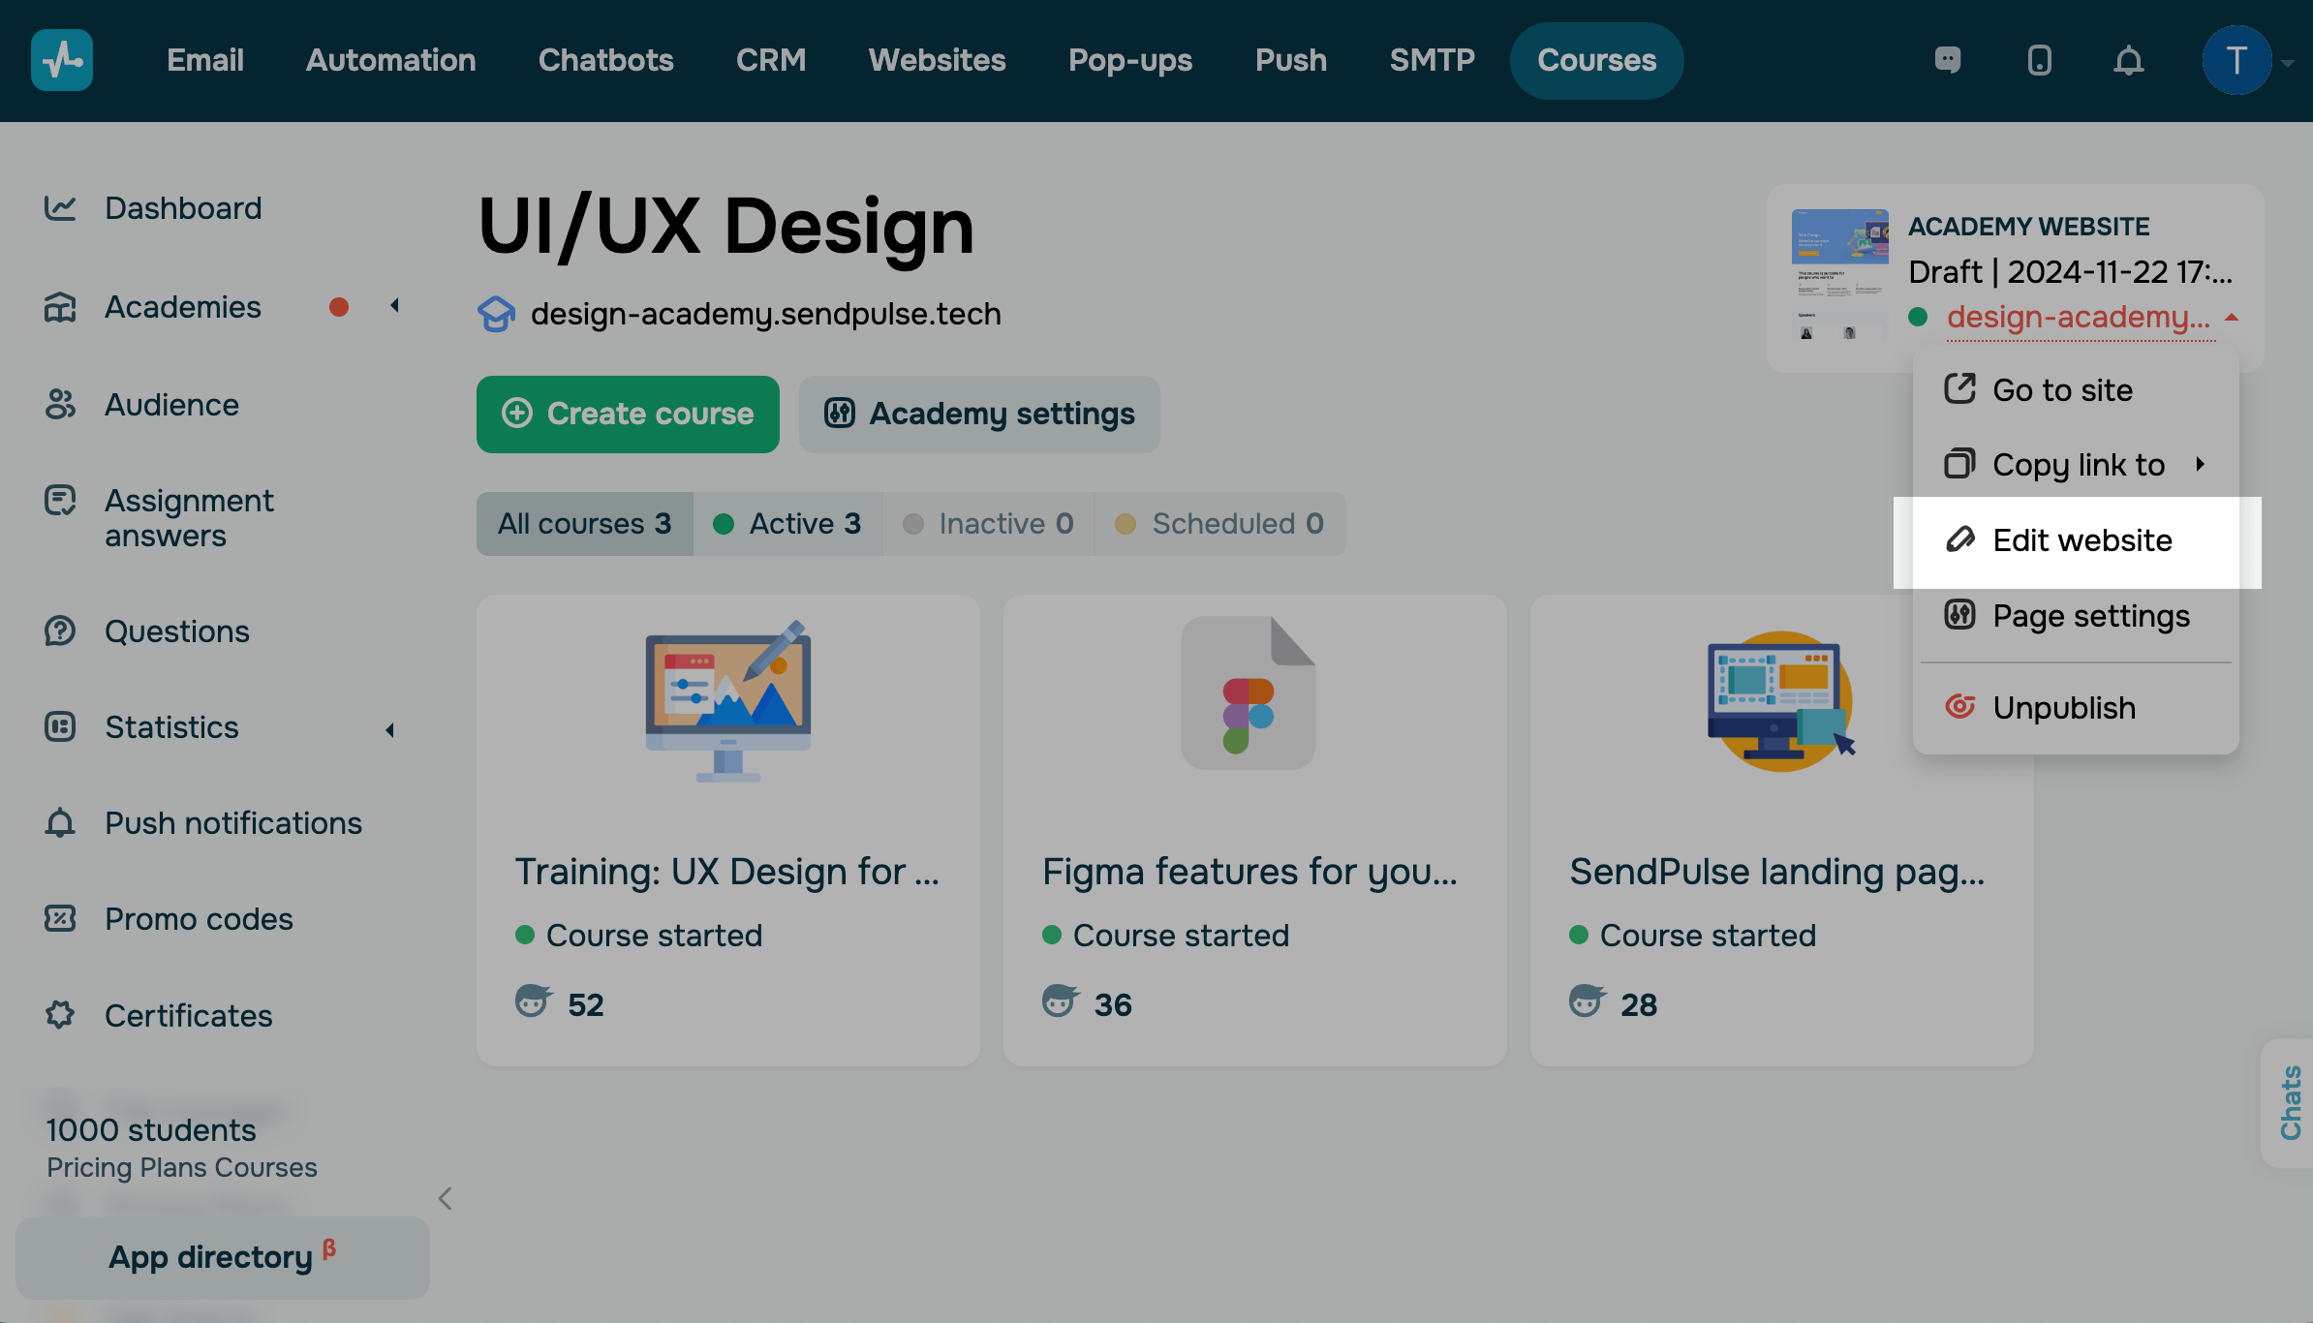
Task: Click the red Unpublish icon
Action: point(1959,707)
